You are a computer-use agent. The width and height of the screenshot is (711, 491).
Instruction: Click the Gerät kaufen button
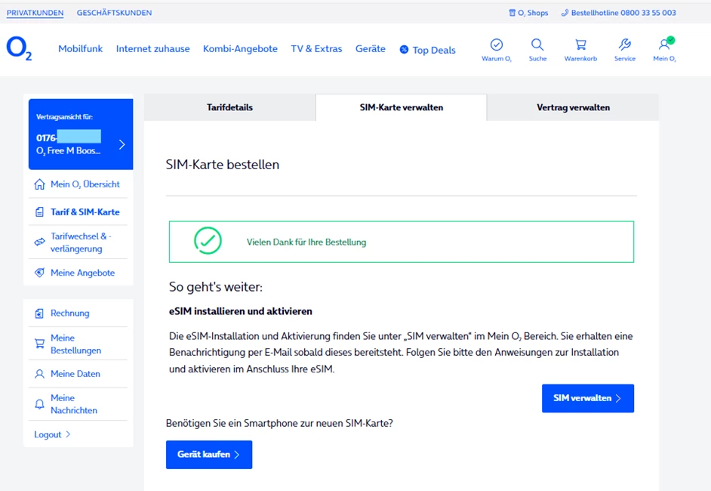209,455
